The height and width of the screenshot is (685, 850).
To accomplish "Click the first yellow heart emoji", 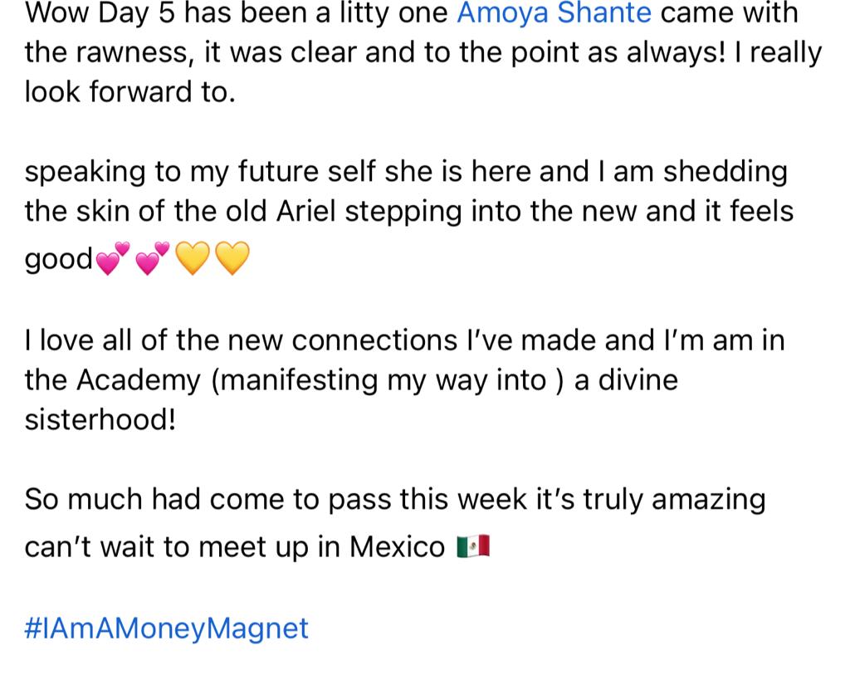I will 193,258.
